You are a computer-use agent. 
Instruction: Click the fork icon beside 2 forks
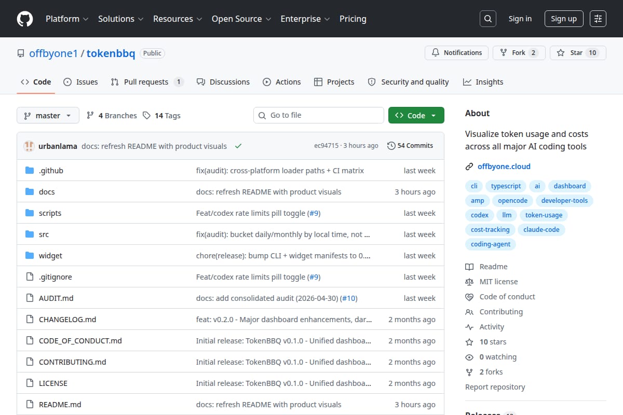pyautogui.click(x=469, y=372)
